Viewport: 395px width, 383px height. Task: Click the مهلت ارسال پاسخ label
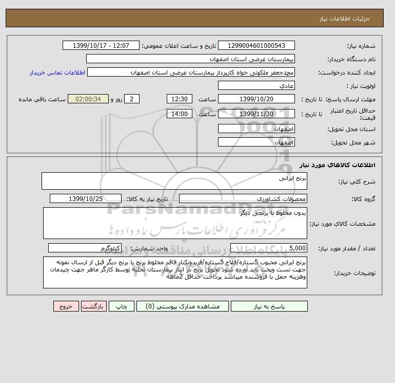pyautogui.click(x=351, y=99)
